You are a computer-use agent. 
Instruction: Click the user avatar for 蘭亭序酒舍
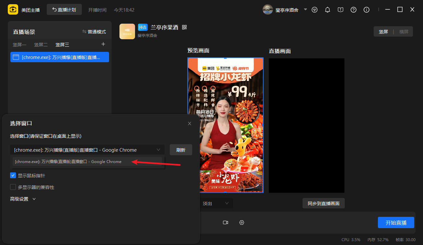268,10
